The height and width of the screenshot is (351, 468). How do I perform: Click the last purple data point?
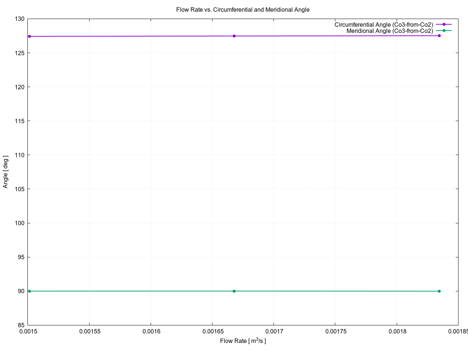439,35
